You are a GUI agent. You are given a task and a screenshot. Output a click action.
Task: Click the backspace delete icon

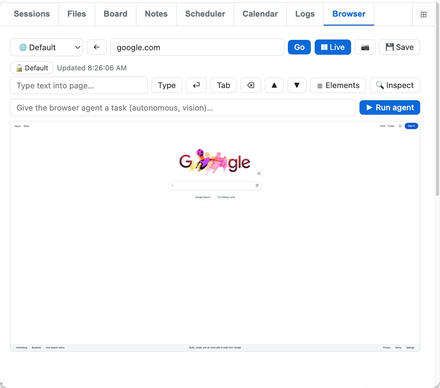(x=251, y=85)
